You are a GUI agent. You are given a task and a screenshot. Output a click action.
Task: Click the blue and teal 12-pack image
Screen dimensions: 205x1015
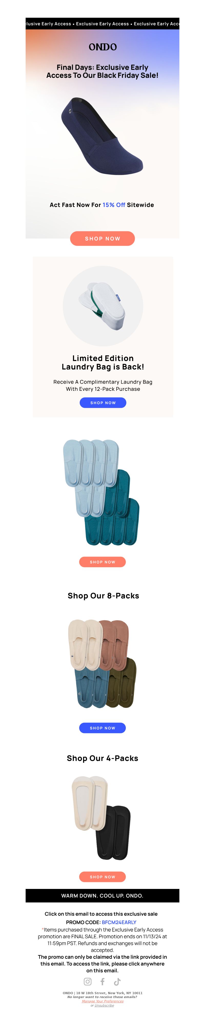click(101, 492)
